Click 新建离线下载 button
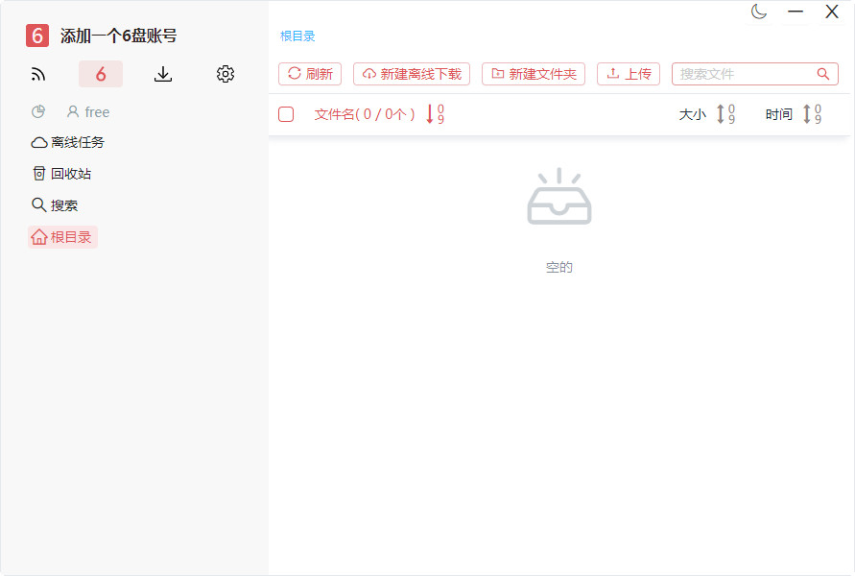Screen dimensions: 855x576 pyautogui.click(x=412, y=74)
